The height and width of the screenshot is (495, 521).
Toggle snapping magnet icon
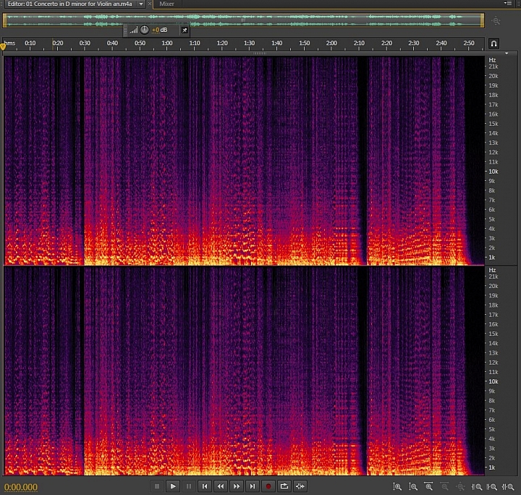494,43
